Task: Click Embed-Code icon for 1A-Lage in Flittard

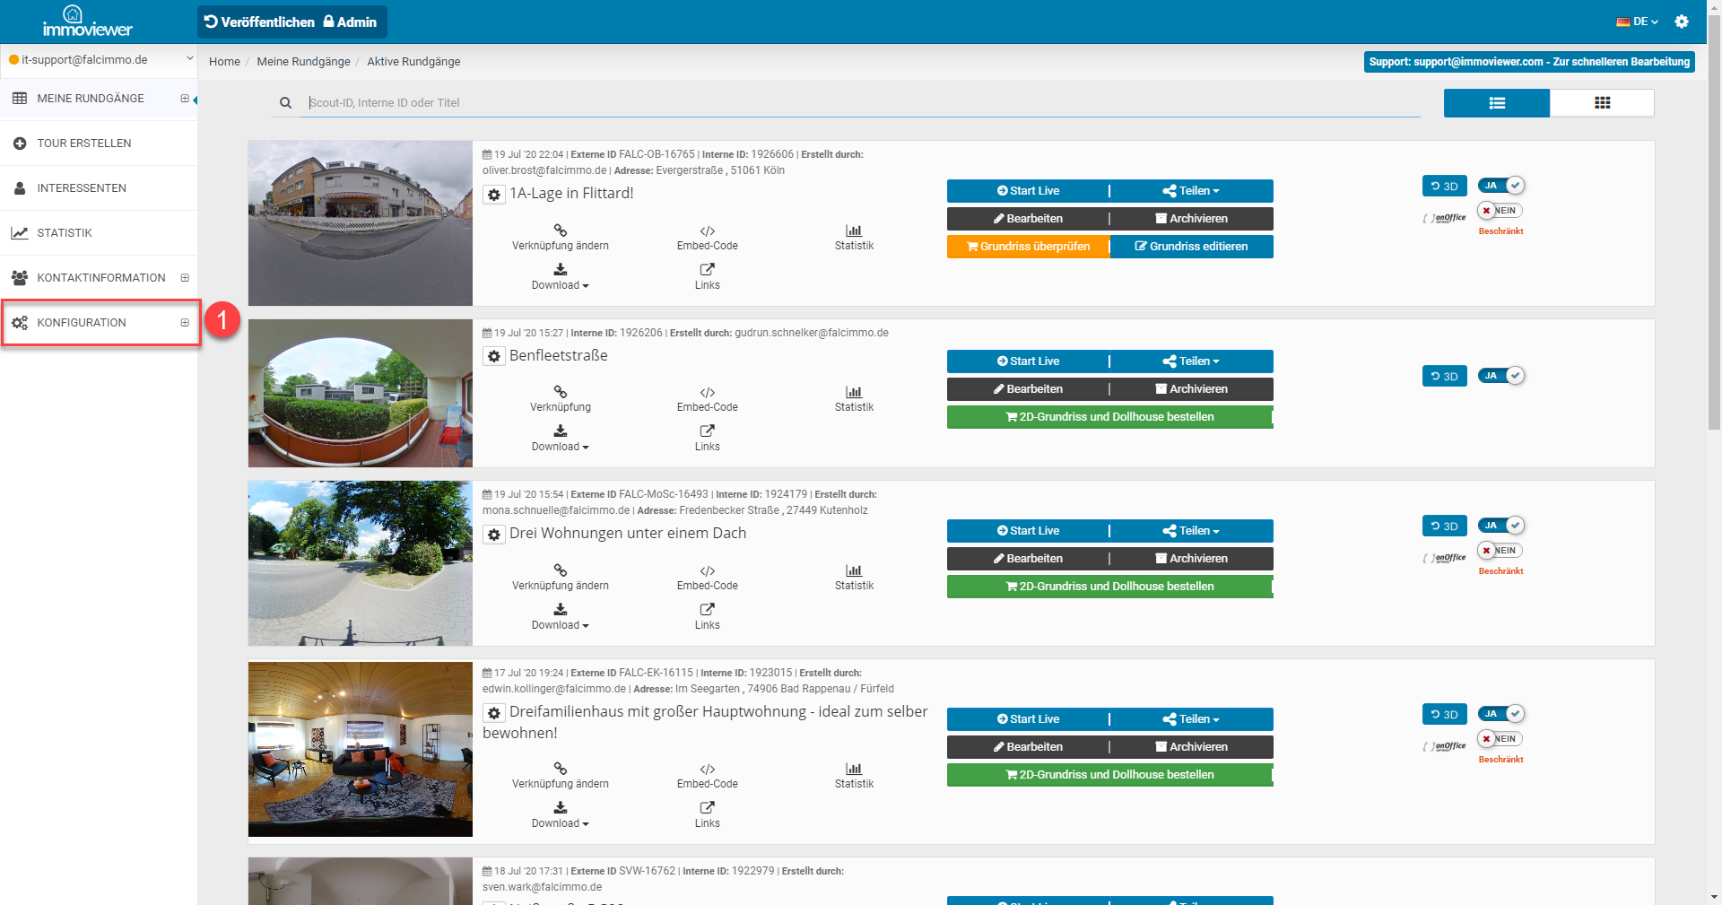Action: [x=707, y=231]
